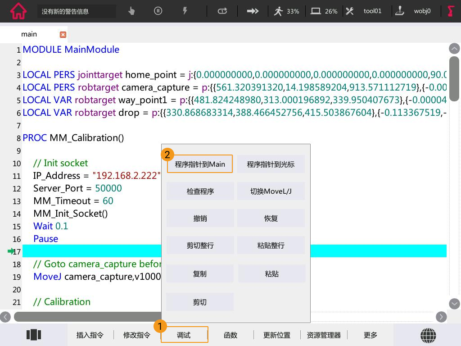Toggle the loop cycle mode icon
Image resolution: width=461 pixels, height=346 pixels.
click(222, 11)
